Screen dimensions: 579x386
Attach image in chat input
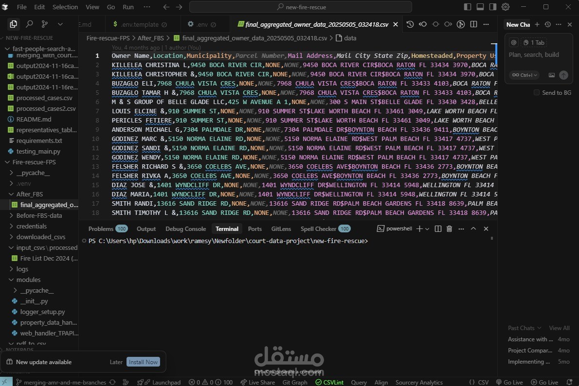(552, 75)
